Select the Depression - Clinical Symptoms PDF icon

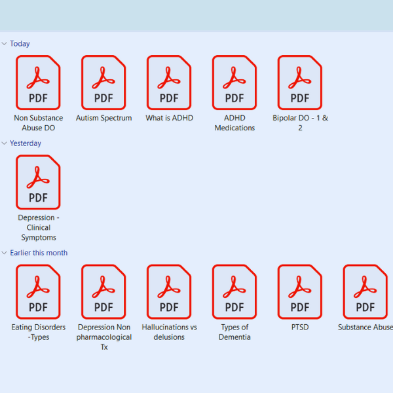click(38, 182)
